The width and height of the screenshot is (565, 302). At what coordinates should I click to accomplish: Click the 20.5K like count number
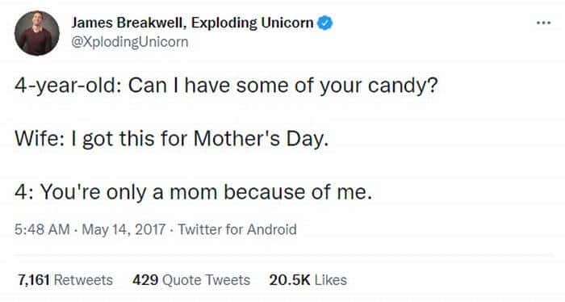pyautogui.click(x=290, y=280)
